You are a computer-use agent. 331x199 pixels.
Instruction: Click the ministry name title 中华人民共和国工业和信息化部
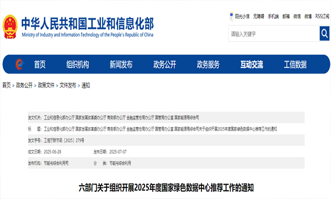click(x=87, y=24)
